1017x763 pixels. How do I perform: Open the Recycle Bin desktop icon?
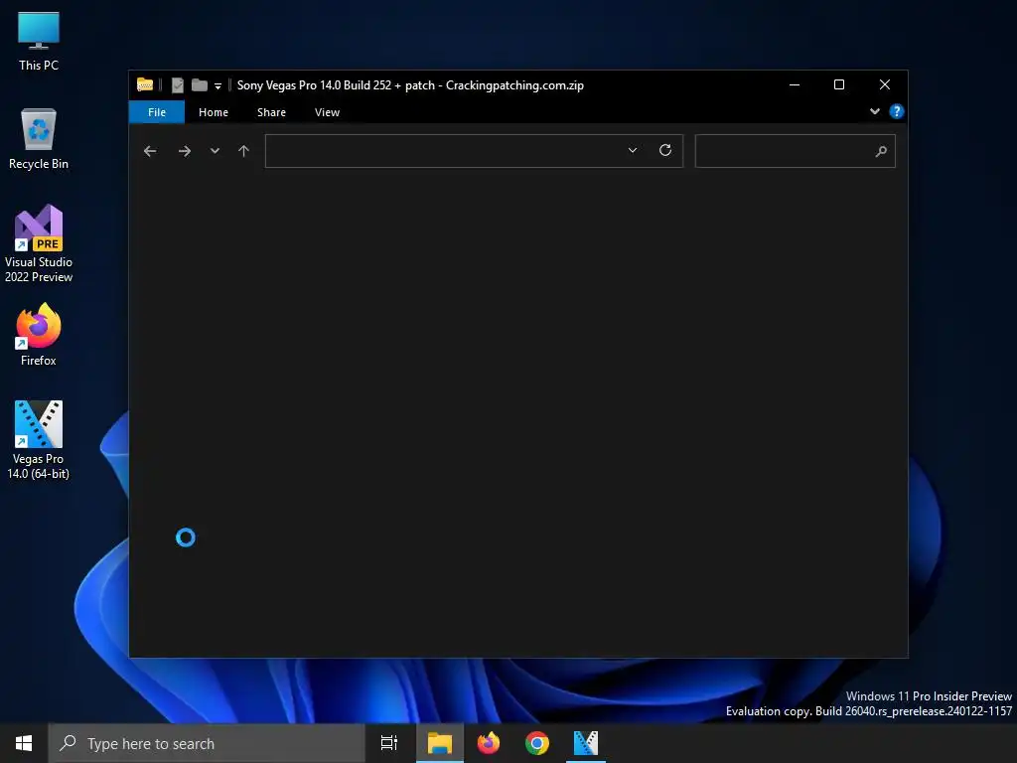click(39, 139)
